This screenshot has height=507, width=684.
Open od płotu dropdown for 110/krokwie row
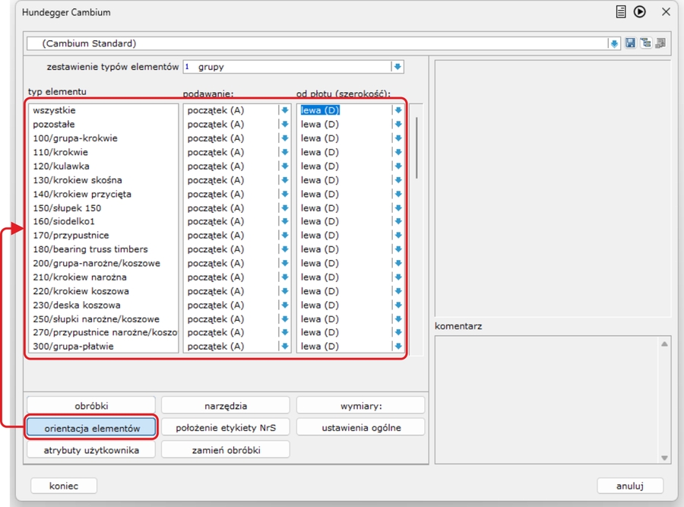(x=397, y=152)
